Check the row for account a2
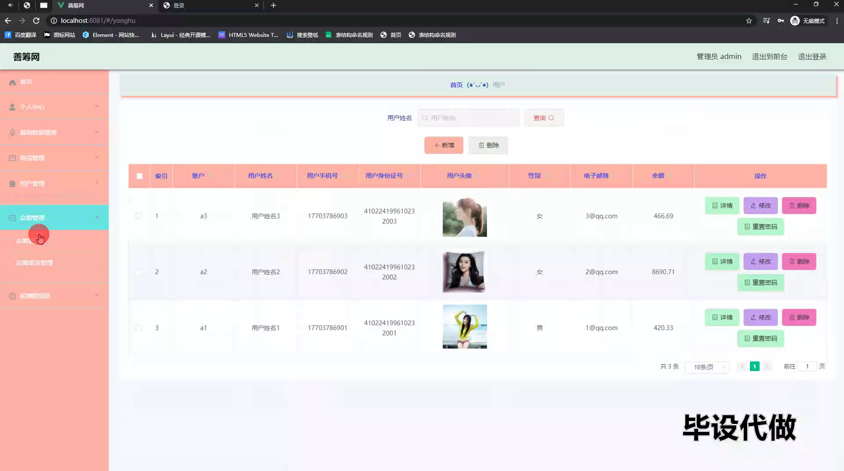 [138, 272]
